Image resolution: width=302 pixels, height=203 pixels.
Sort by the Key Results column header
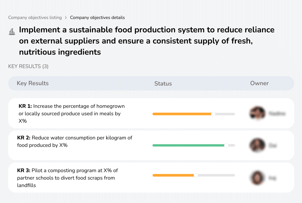click(33, 83)
